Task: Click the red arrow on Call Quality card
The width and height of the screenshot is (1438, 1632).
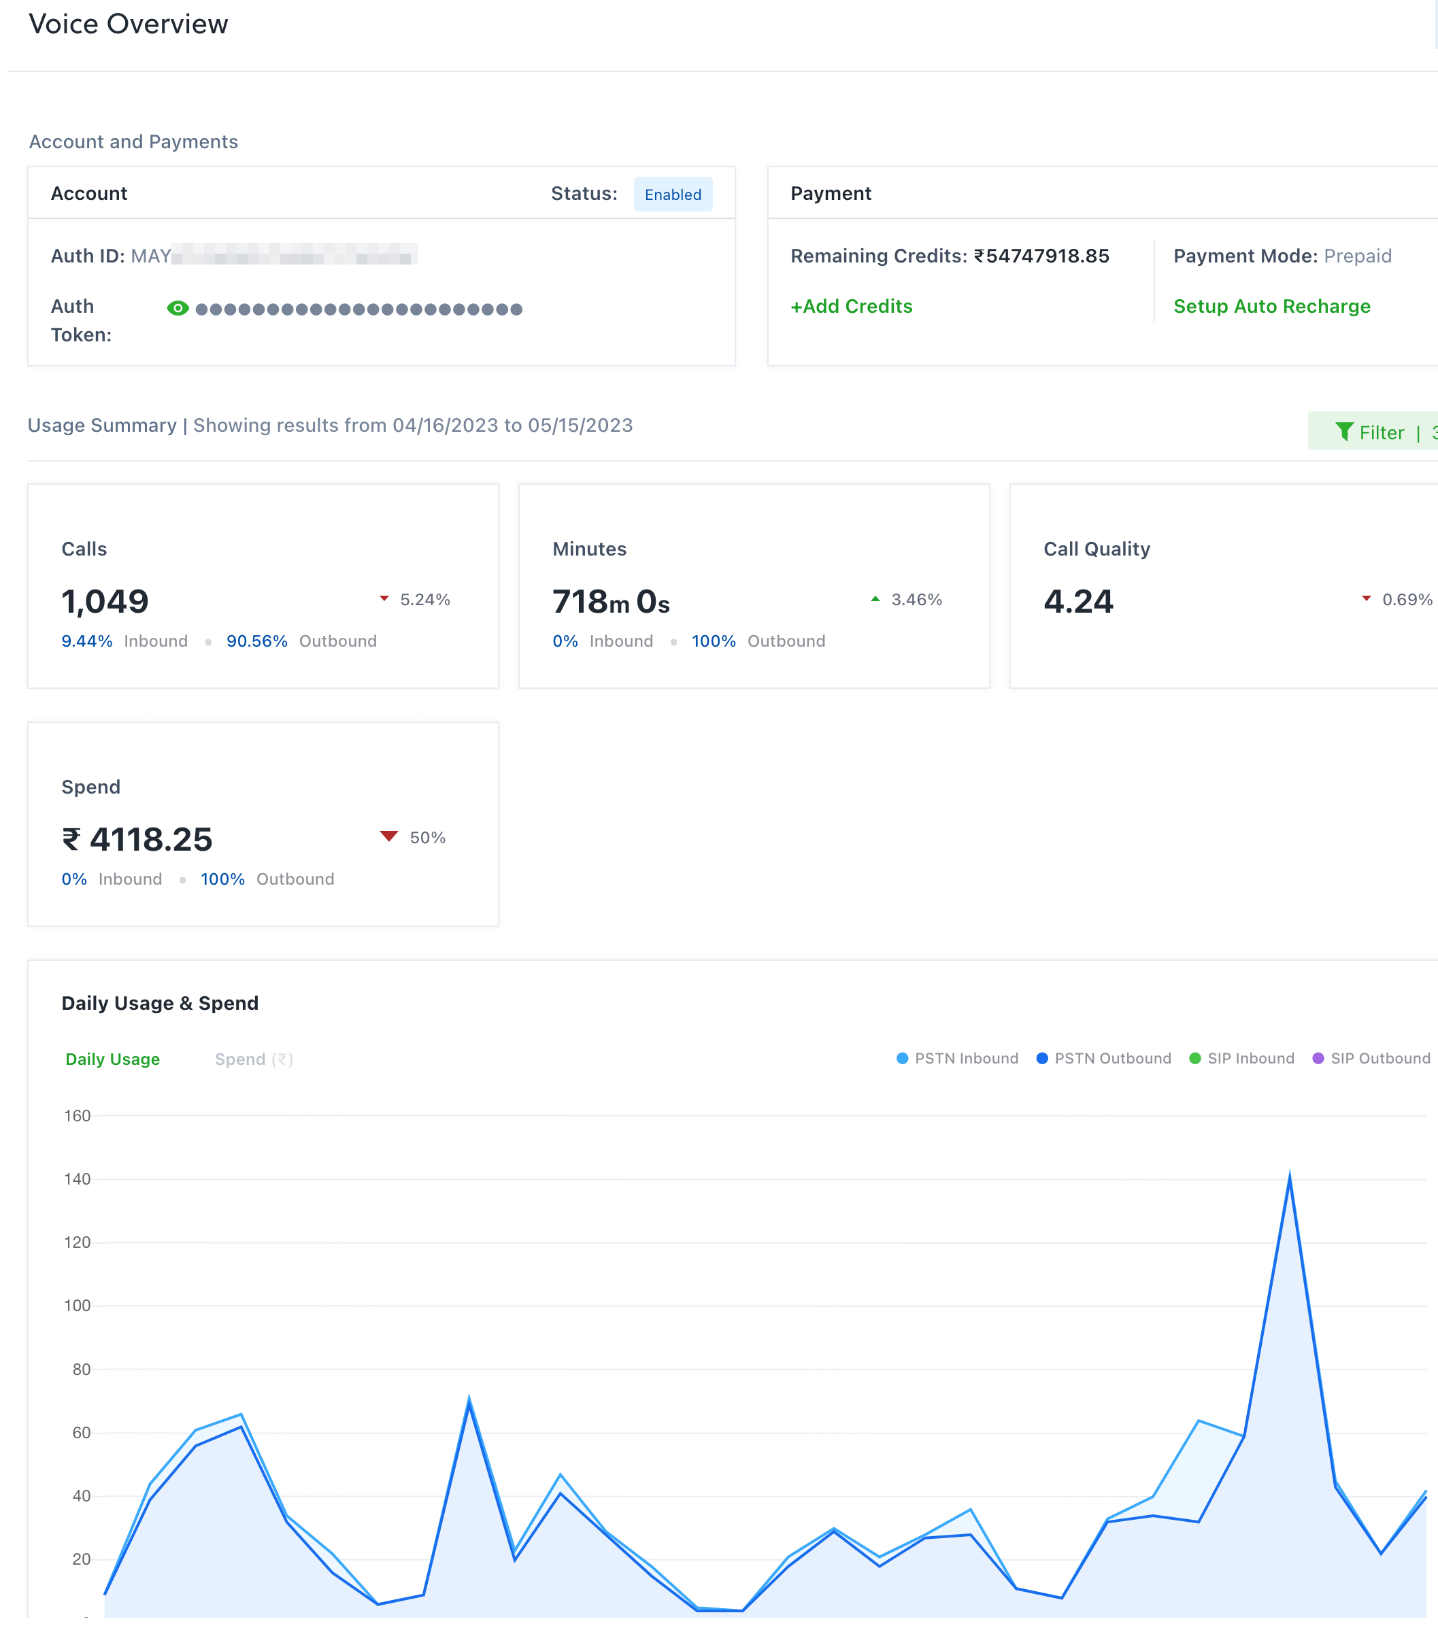Action: click(x=1366, y=597)
